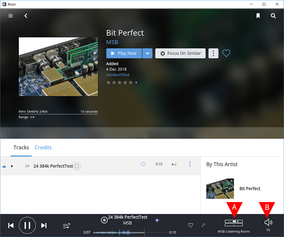Click the Focus On Similar button
This screenshot has width=284, height=237.
click(x=180, y=54)
